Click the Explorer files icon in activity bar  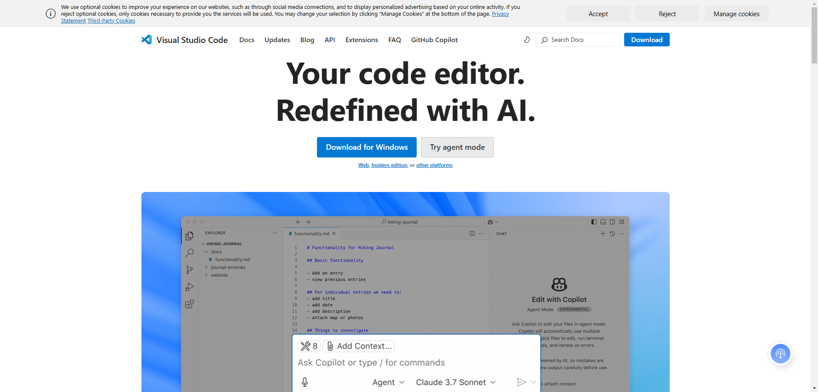pyautogui.click(x=190, y=236)
